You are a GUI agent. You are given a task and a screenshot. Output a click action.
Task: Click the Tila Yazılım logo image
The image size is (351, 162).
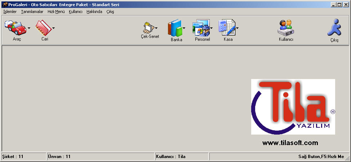pyautogui.click(x=293, y=106)
